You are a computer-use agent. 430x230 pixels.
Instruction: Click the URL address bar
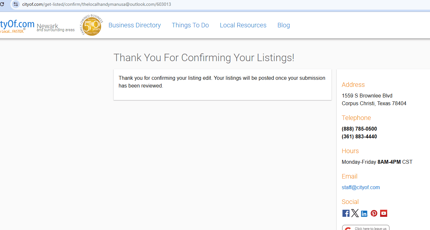click(97, 4)
